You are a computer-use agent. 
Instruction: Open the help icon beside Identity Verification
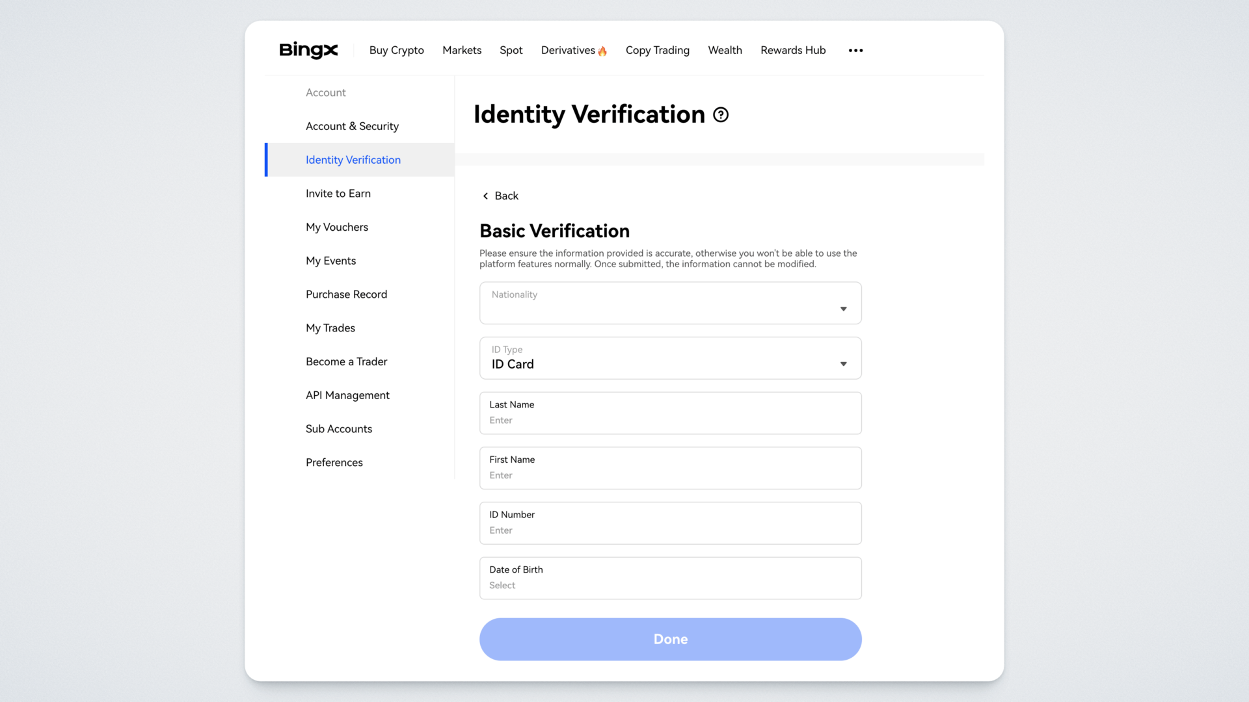click(x=721, y=115)
